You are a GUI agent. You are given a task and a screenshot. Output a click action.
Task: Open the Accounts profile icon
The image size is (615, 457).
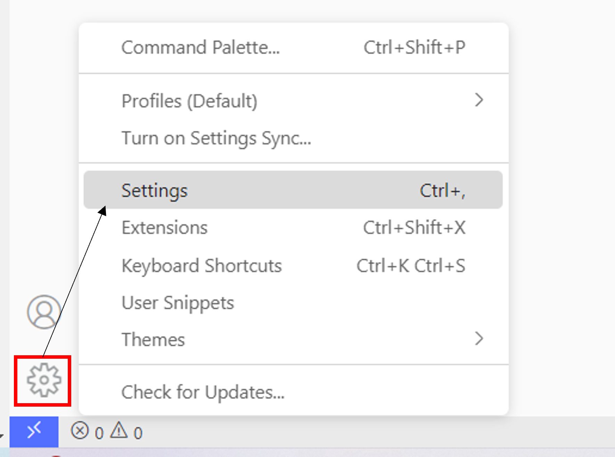click(x=44, y=312)
